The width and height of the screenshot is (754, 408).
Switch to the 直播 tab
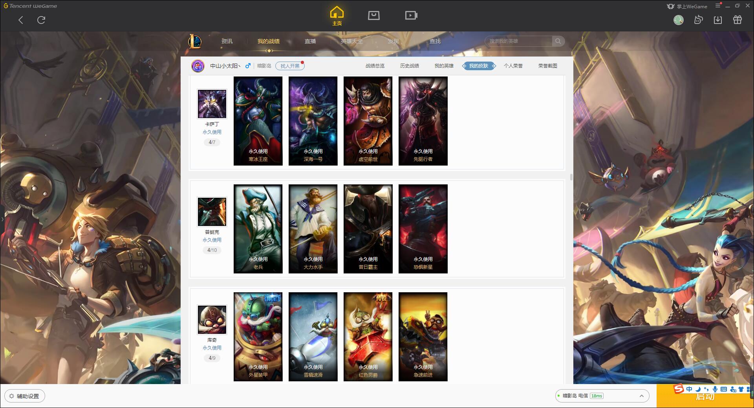click(310, 41)
